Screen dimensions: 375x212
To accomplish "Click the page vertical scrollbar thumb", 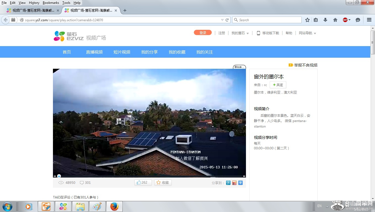I will coord(373,42).
